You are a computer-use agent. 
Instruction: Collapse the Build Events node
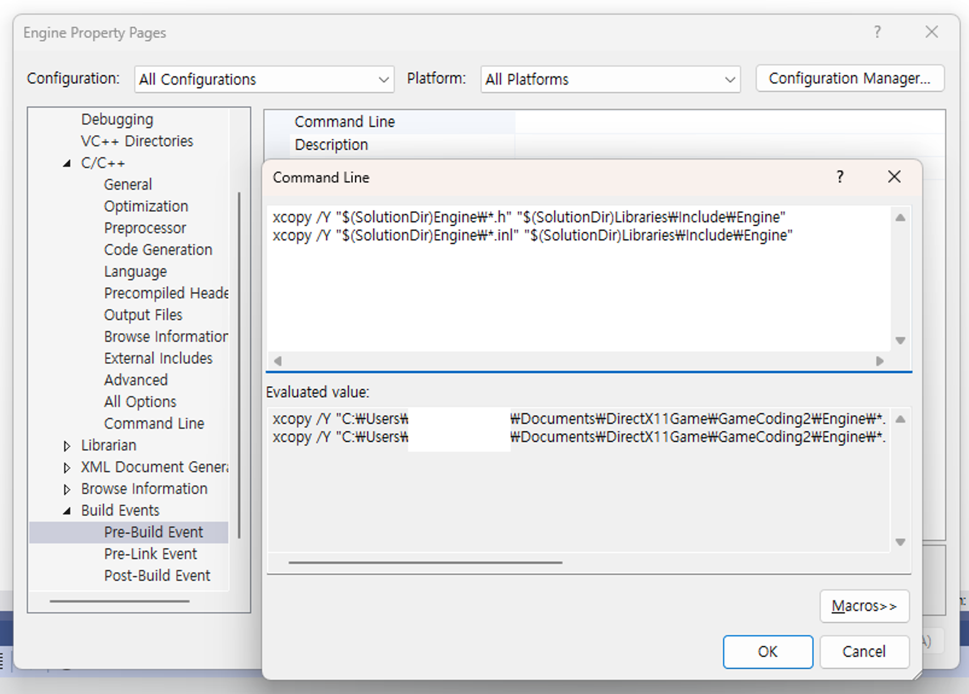[67, 511]
